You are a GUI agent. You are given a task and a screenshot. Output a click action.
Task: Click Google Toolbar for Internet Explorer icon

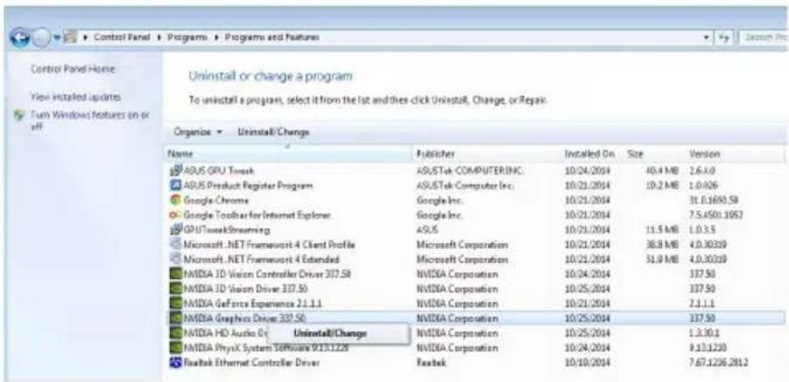pyautogui.click(x=175, y=215)
